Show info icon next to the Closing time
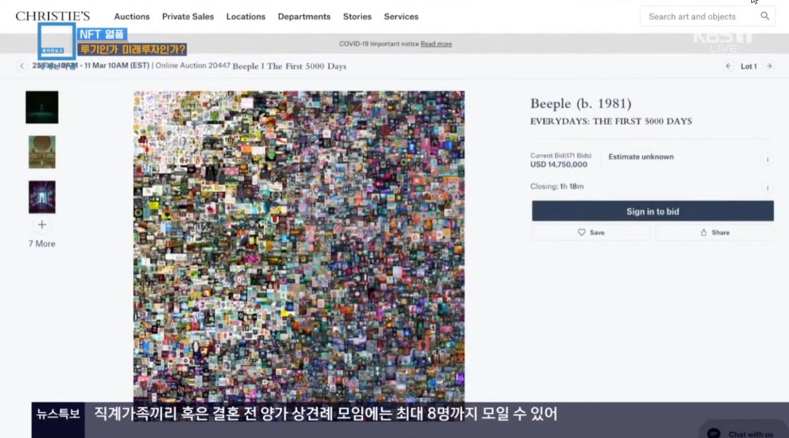 (767, 188)
